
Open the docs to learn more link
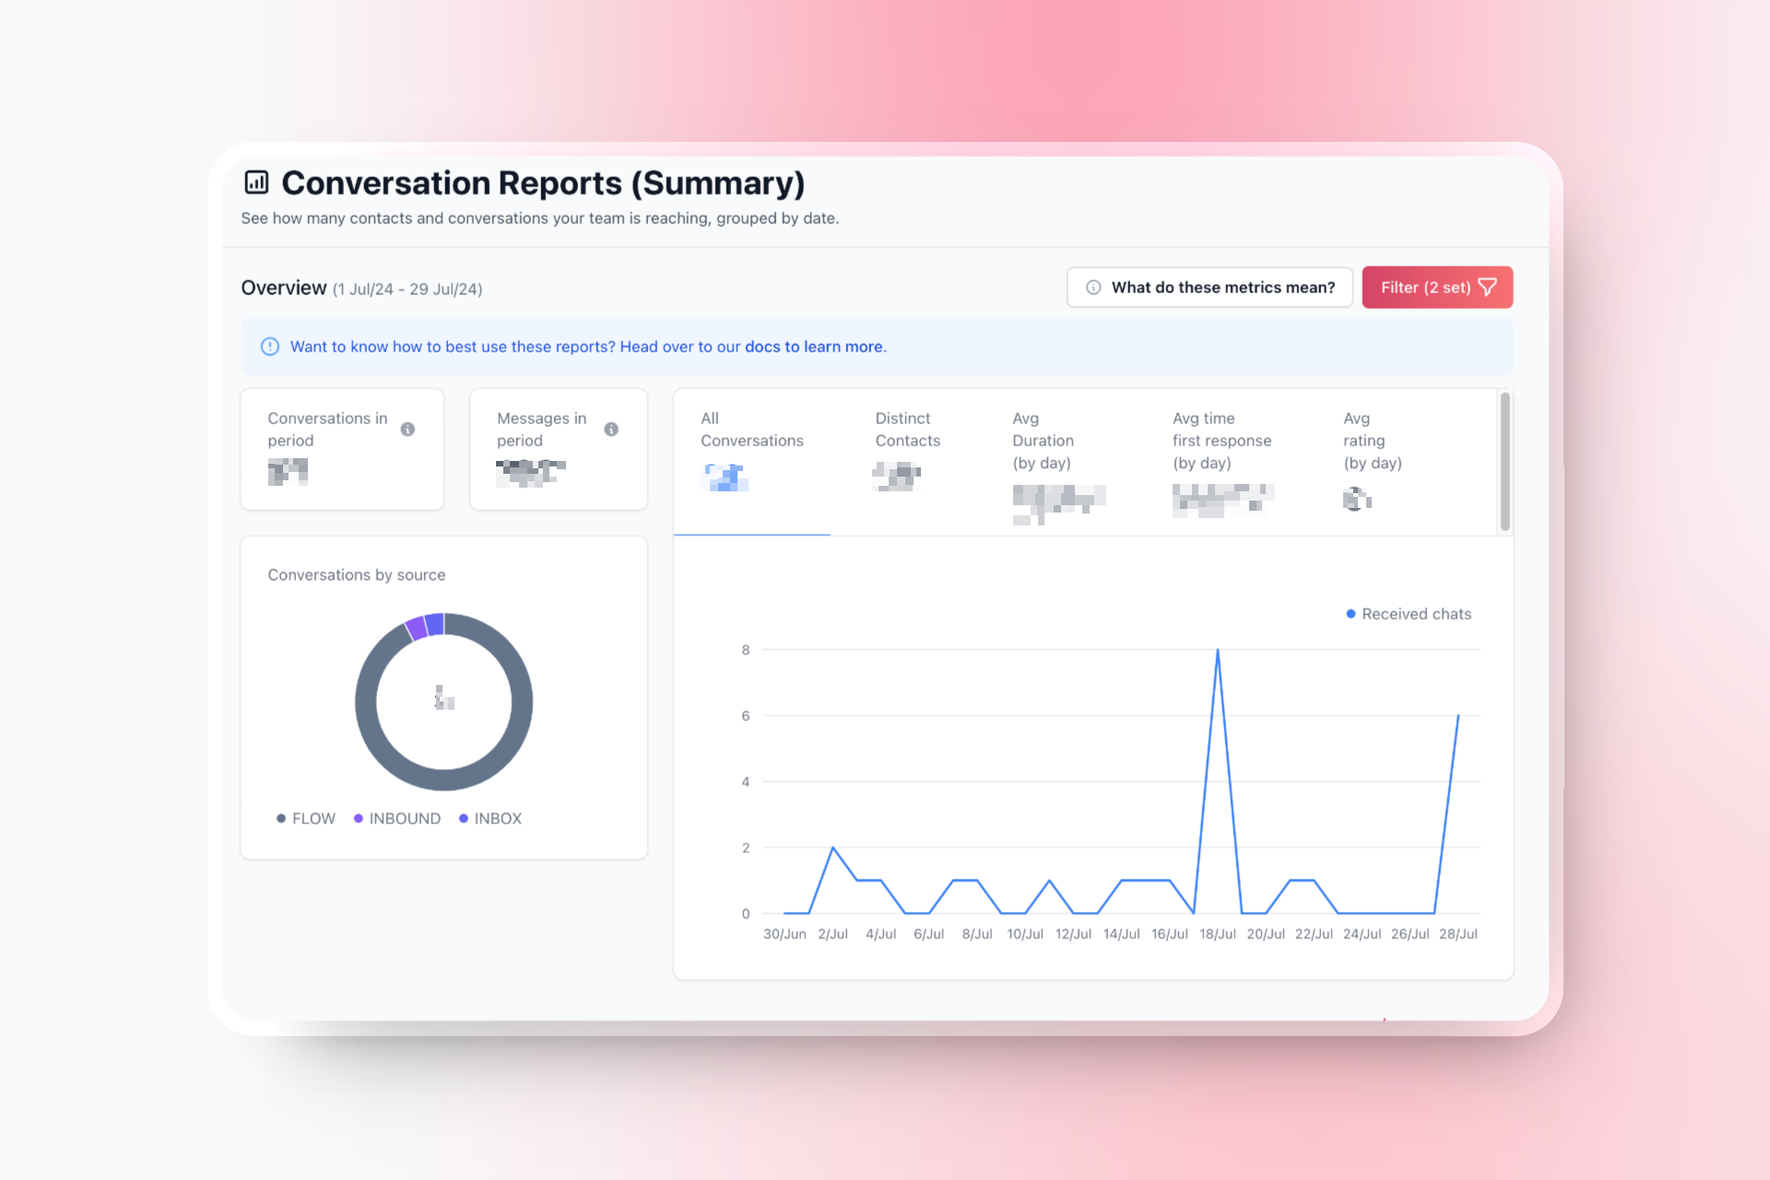point(814,346)
